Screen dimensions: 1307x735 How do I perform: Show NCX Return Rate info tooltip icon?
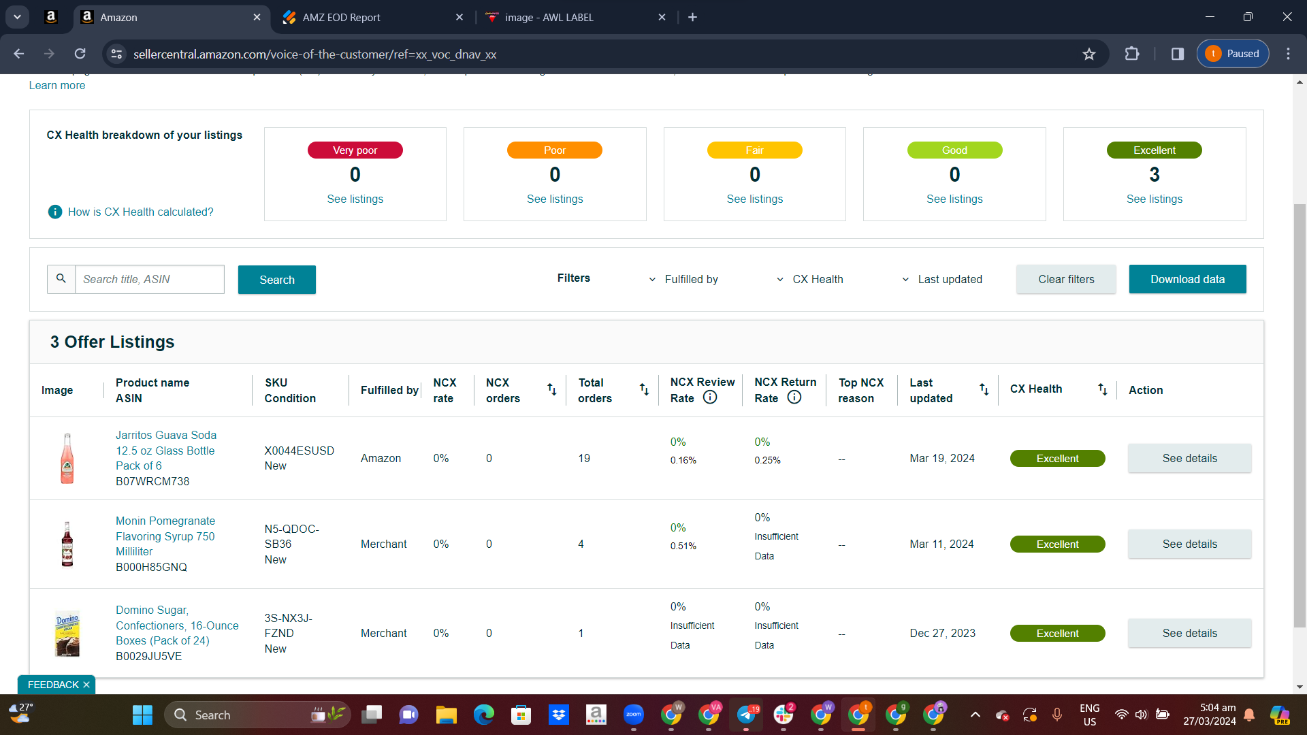tap(794, 397)
